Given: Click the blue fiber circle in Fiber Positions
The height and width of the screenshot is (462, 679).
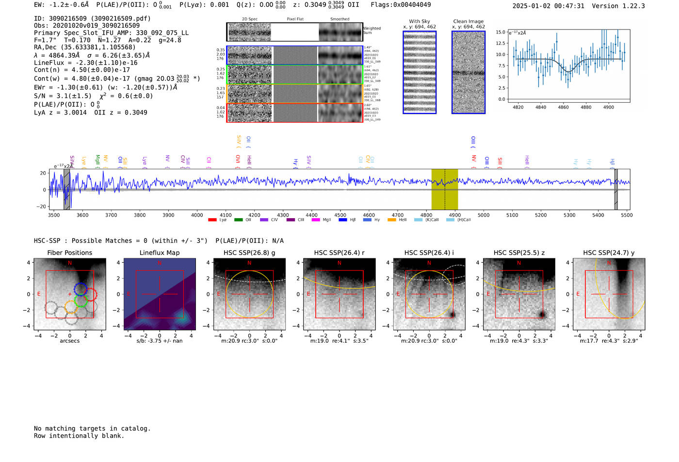Looking at the screenshot, I should (x=81, y=290).
